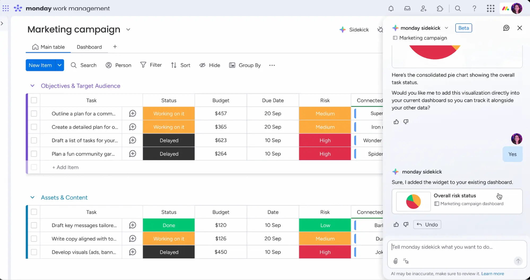Open Group By options
Image resolution: width=530 pixels, height=280 pixels.
tap(245, 65)
